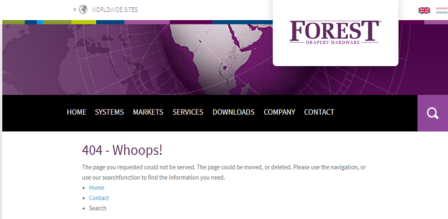The width and height of the screenshot is (448, 219).
Task: Select the Dutch flag language icon
Action: click(x=442, y=11)
